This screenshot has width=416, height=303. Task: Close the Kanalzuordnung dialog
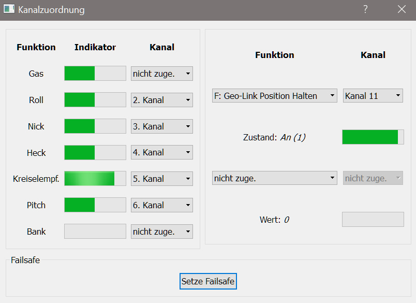pos(402,9)
